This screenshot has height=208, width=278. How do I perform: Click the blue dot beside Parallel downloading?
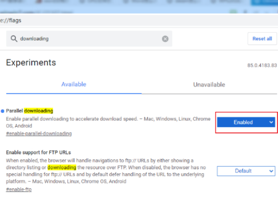(x=3, y=111)
